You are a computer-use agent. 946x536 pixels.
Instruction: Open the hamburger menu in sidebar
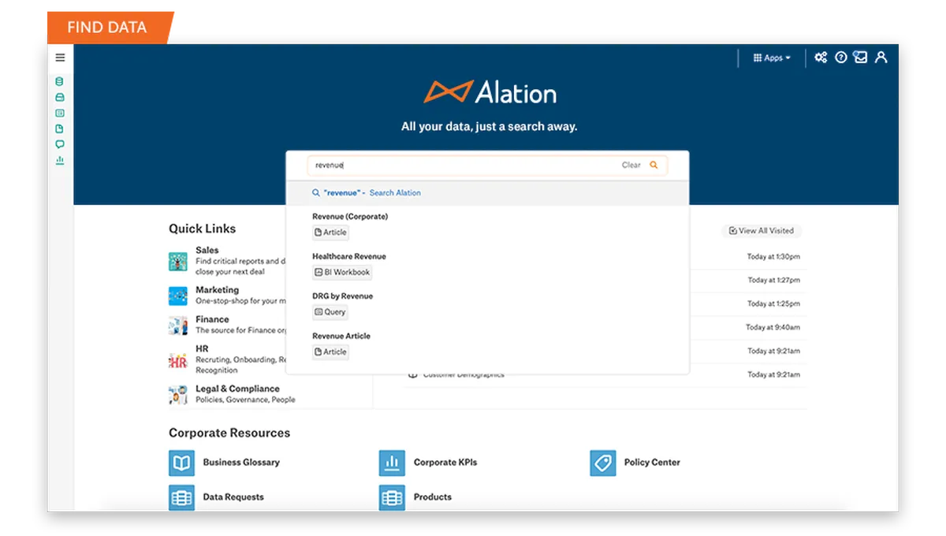[60, 58]
